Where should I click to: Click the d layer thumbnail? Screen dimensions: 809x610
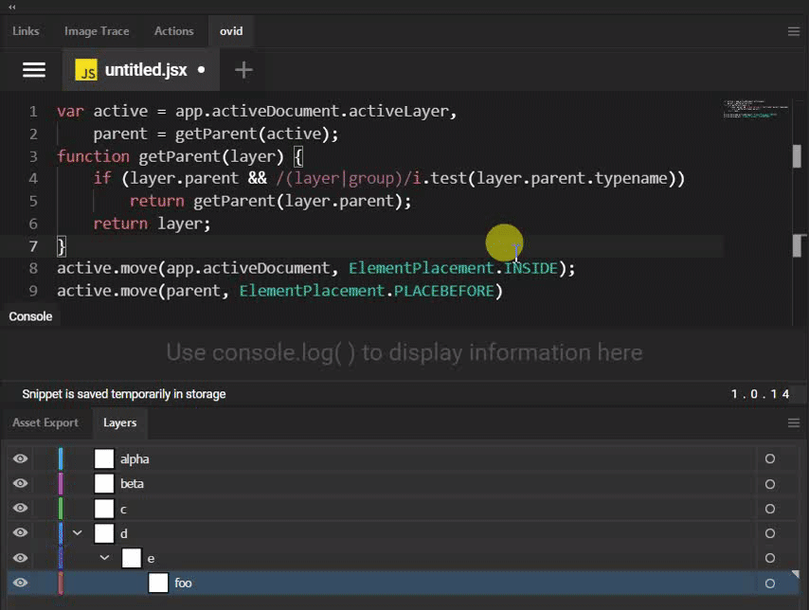(104, 533)
